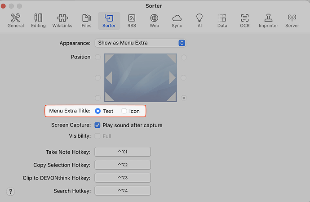Choose Text for Menu Extra Title
Viewport: 310px width, 202px height.
coord(98,111)
